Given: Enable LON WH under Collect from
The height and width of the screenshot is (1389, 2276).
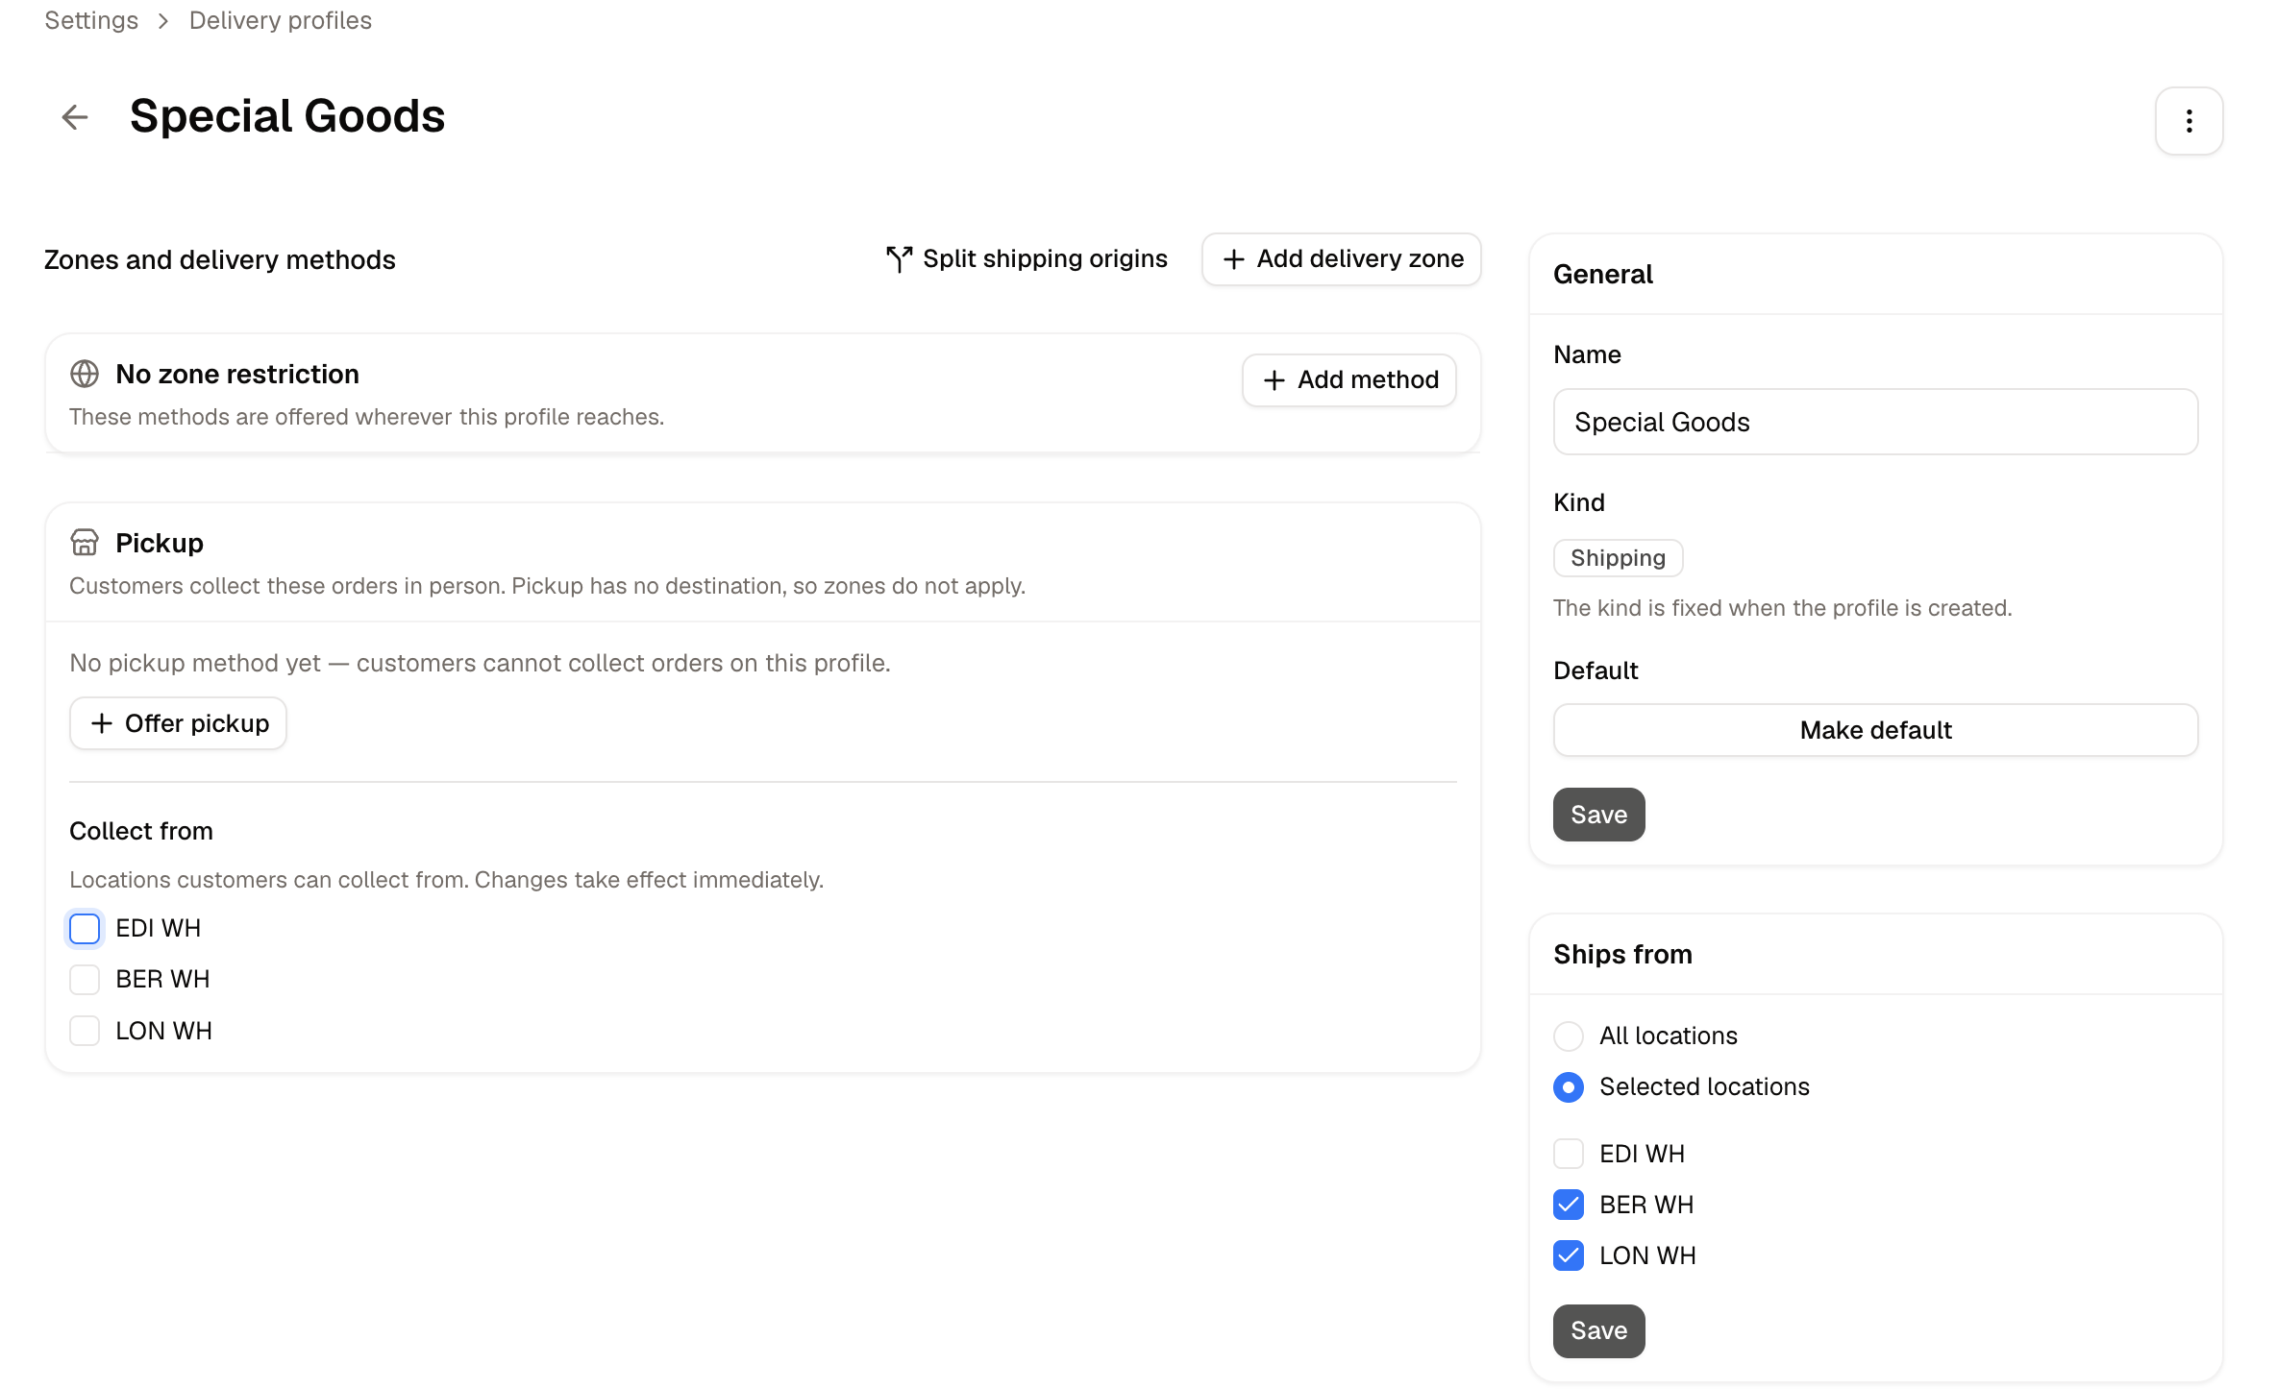Looking at the screenshot, I should click(85, 1031).
